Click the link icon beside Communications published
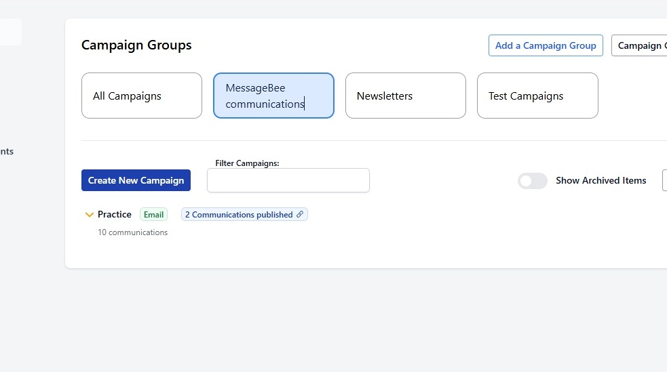 coord(300,215)
